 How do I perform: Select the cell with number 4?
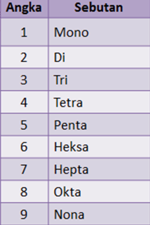pyautogui.click(x=24, y=102)
